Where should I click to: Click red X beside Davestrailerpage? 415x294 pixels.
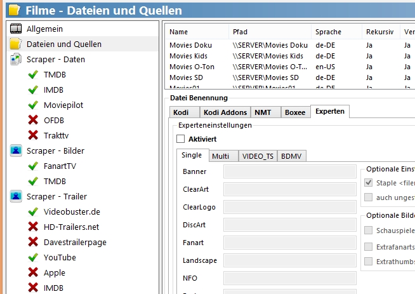click(33, 242)
